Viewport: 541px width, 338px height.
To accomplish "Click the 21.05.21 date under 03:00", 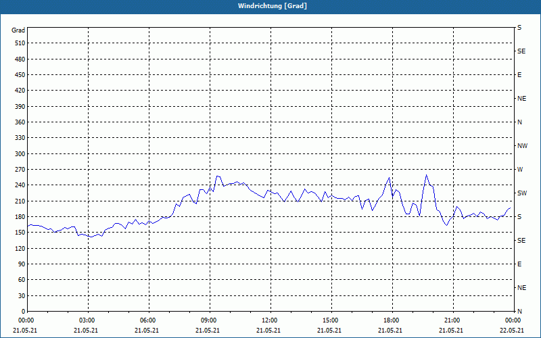I will pyautogui.click(x=86, y=330).
